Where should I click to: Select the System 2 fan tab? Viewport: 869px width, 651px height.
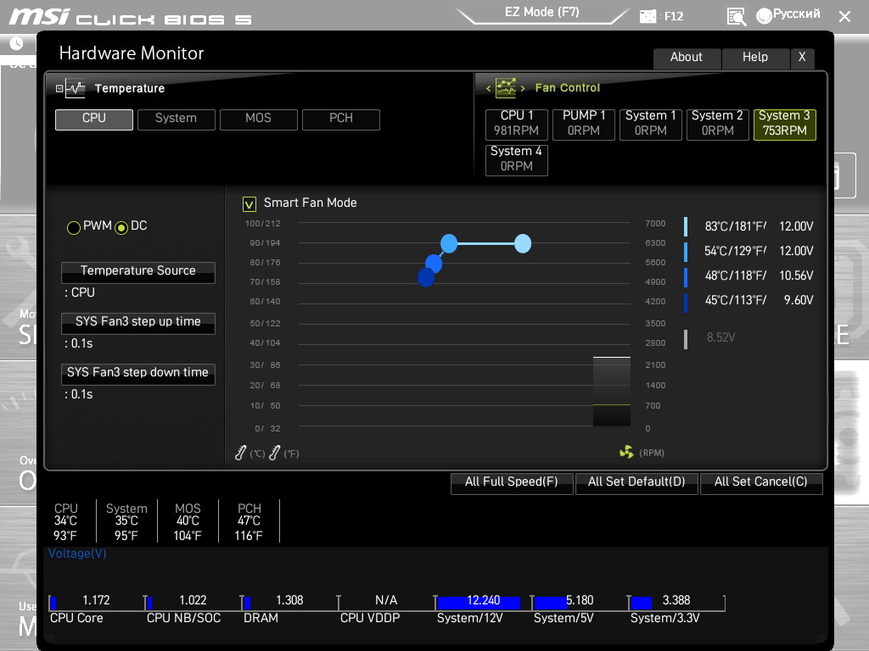(718, 125)
